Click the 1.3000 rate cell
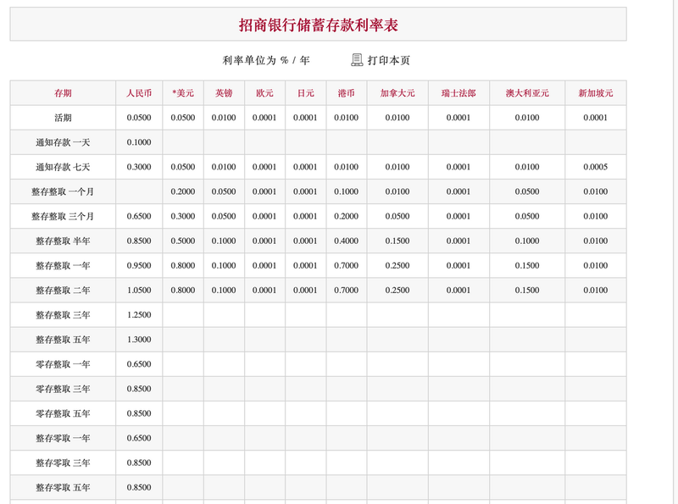Viewport: 678px width, 504px height. (139, 340)
